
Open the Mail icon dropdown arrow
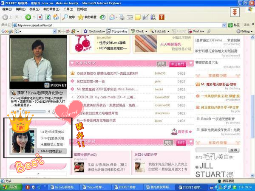click(116, 17)
